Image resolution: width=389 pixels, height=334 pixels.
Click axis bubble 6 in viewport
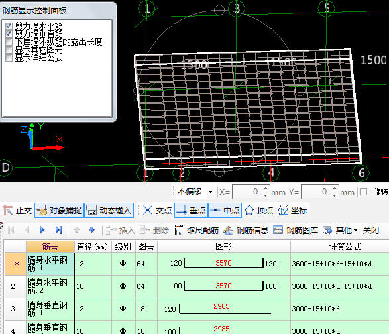tap(361, 173)
